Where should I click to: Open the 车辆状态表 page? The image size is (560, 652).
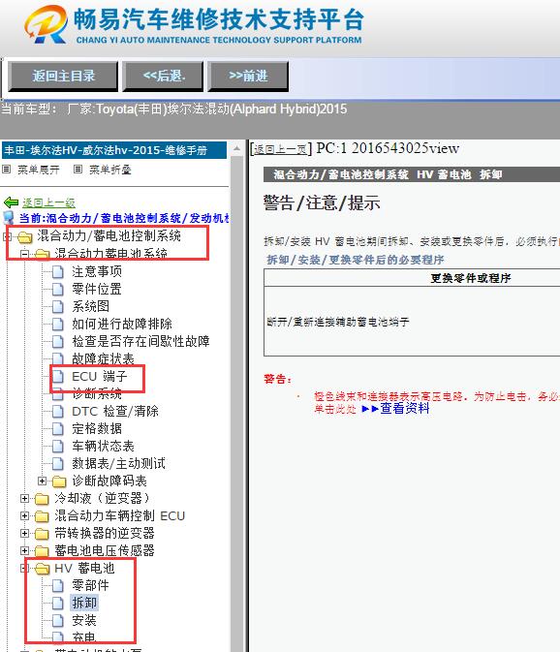[103, 447]
